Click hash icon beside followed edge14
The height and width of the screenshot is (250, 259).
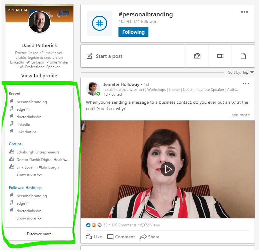tap(12, 203)
